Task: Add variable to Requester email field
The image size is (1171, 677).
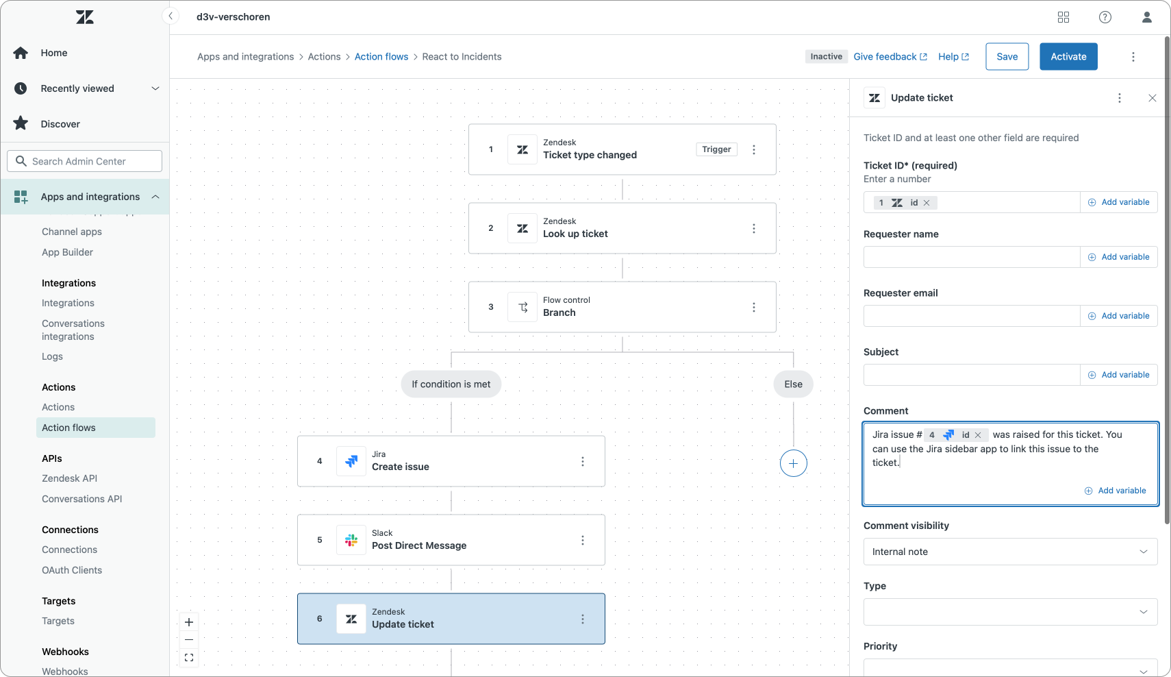Action: point(1119,316)
